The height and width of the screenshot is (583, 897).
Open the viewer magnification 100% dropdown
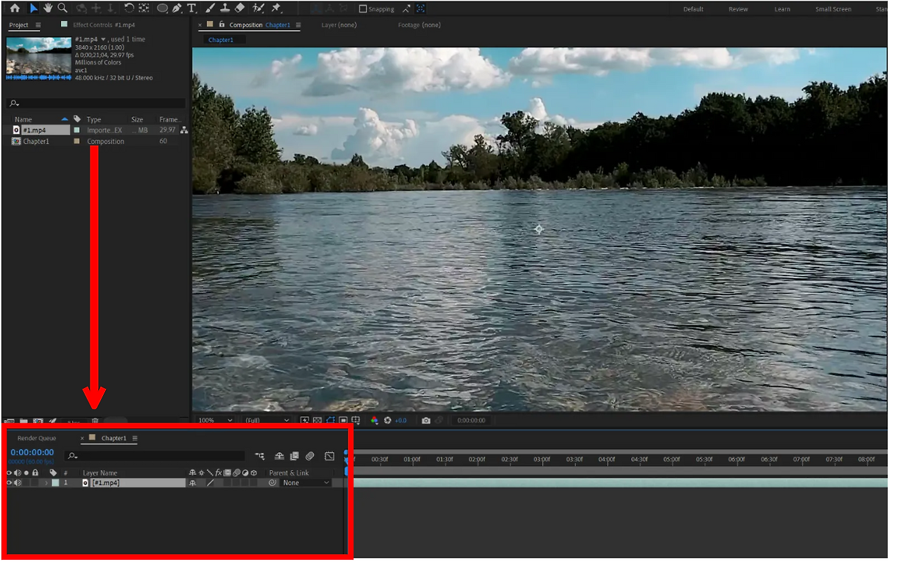pyautogui.click(x=215, y=420)
